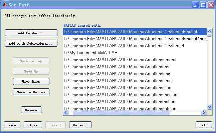
Task: Click the horizontal scrollbar thumb
Action: [122, 113]
